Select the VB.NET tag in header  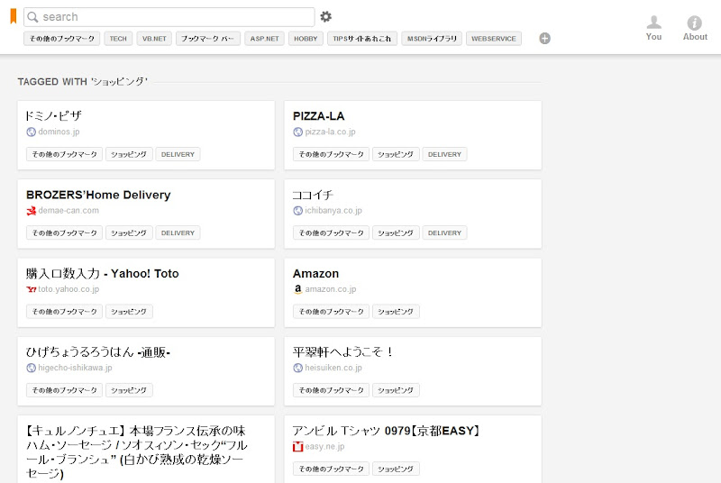coord(154,39)
